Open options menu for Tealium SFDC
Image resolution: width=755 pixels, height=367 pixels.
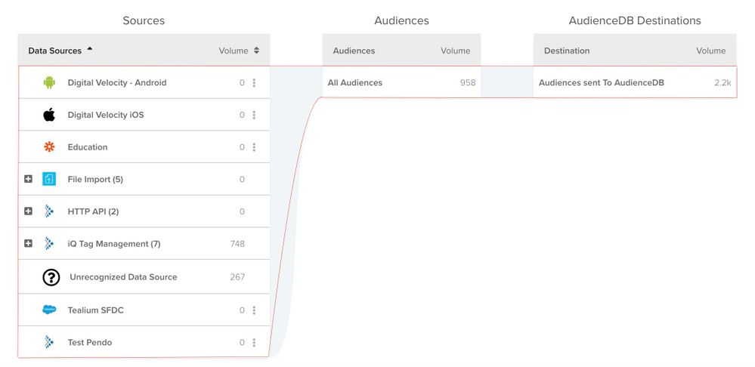(x=254, y=310)
